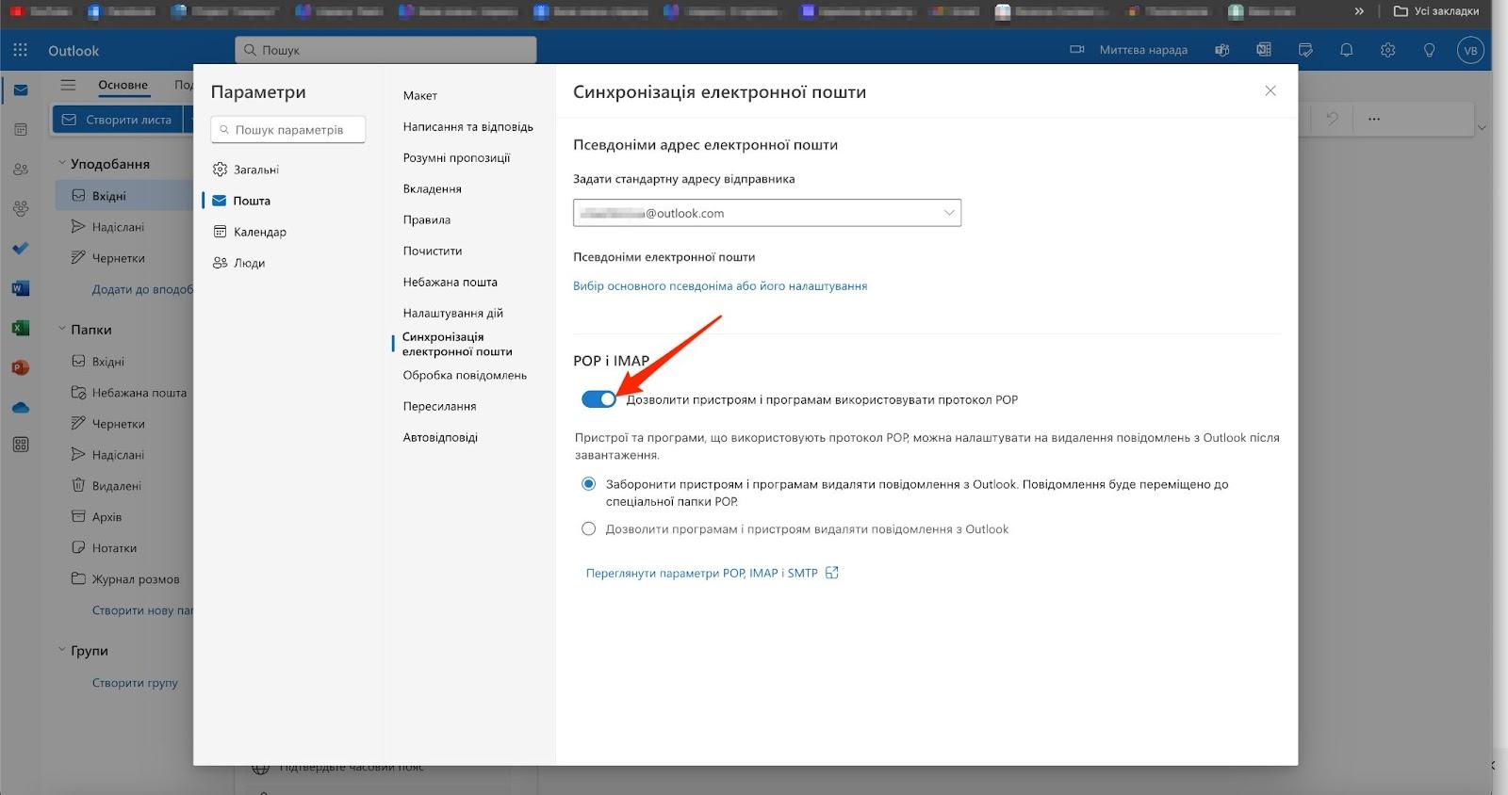Collapse the Уподобання folder section
1508x795 pixels.
coord(62,163)
